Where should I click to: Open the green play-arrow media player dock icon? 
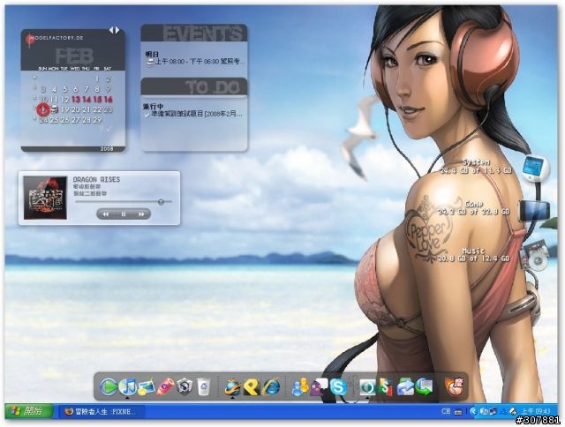point(108,387)
